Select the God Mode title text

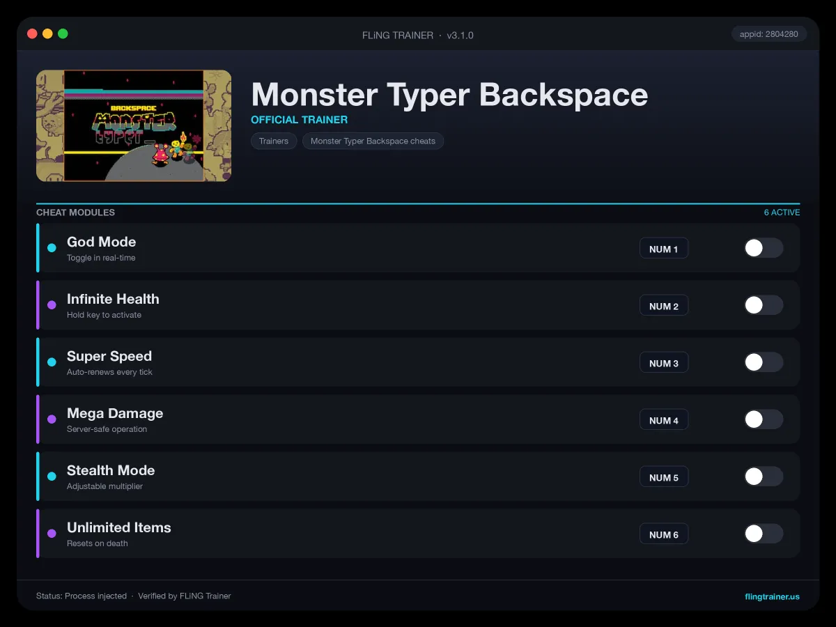click(102, 242)
